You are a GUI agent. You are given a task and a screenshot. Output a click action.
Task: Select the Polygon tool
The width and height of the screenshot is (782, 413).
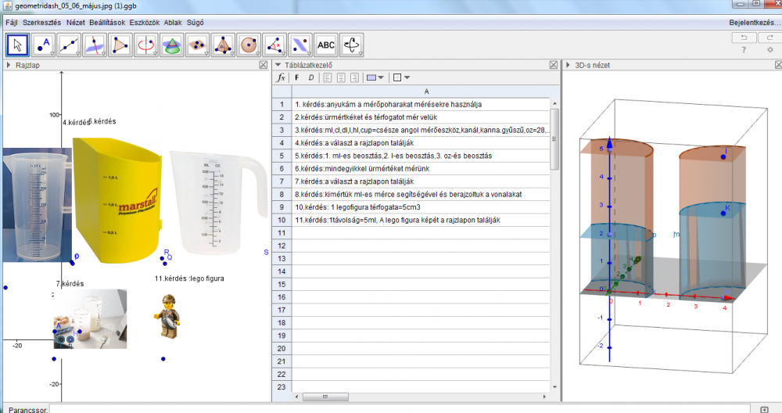click(x=120, y=45)
